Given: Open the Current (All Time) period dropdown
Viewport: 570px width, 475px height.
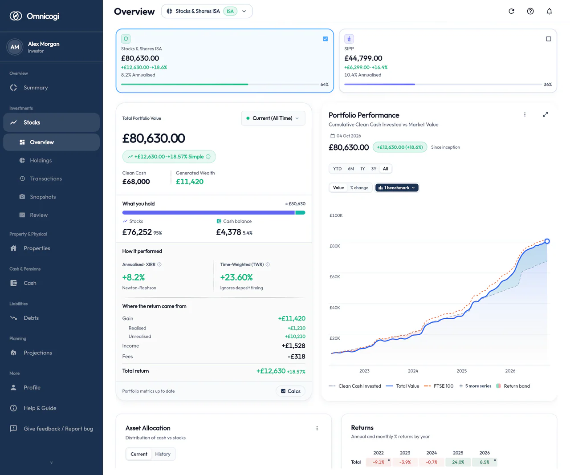Looking at the screenshot, I should 273,118.
